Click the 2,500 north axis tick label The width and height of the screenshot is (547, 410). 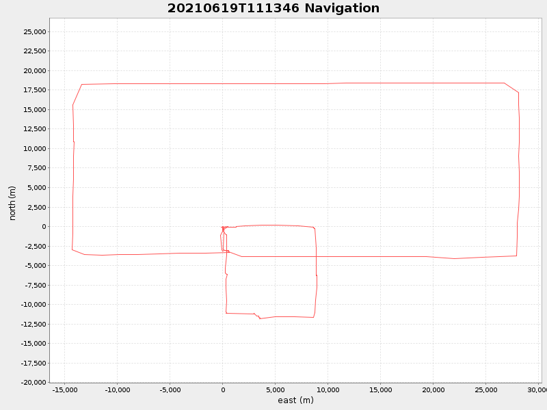[x=36, y=207]
